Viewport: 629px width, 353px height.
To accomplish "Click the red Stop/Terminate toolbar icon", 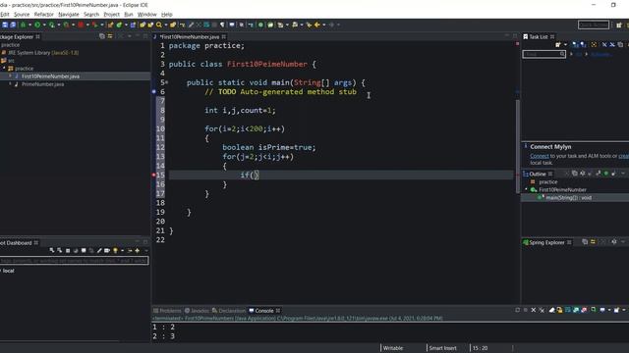I will click(81, 25).
